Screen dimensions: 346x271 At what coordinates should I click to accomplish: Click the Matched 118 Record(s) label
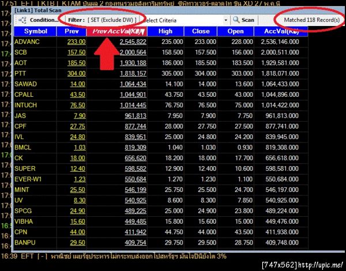click(311, 20)
